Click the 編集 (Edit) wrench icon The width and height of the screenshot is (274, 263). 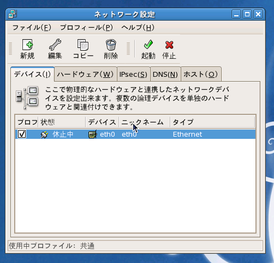click(55, 45)
